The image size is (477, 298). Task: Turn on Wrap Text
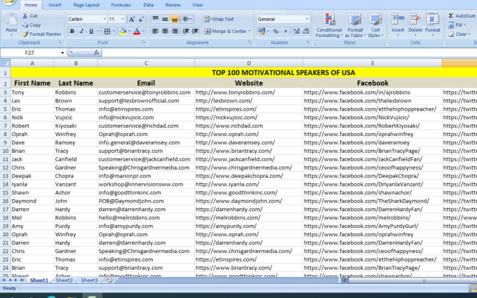(x=219, y=19)
